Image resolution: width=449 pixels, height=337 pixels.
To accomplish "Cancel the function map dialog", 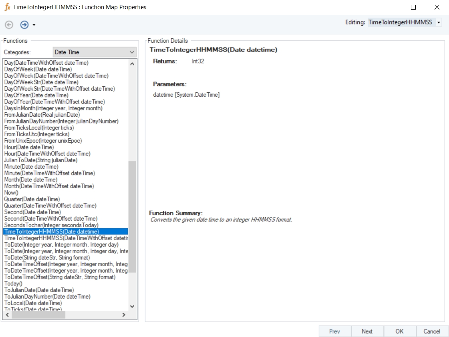I will click(432, 331).
